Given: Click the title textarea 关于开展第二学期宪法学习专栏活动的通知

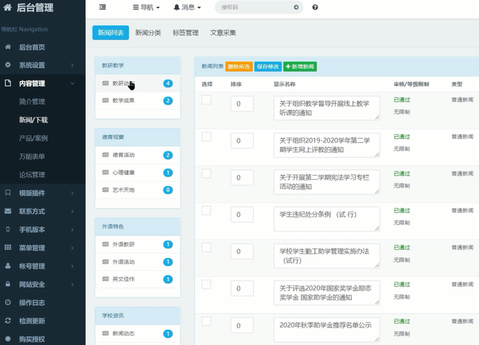Looking at the screenshot, I should click(x=327, y=182).
